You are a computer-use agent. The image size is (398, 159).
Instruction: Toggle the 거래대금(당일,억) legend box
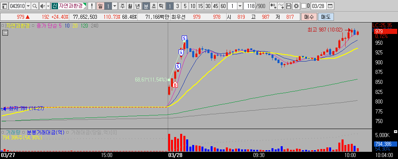[x=67, y=132]
